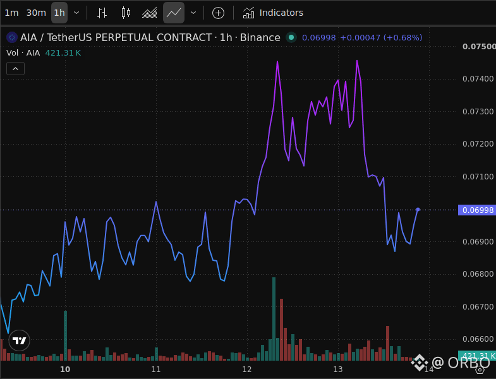Click the +0.00047 (+0.68%) change value
The image size is (496, 379).
tap(381, 38)
